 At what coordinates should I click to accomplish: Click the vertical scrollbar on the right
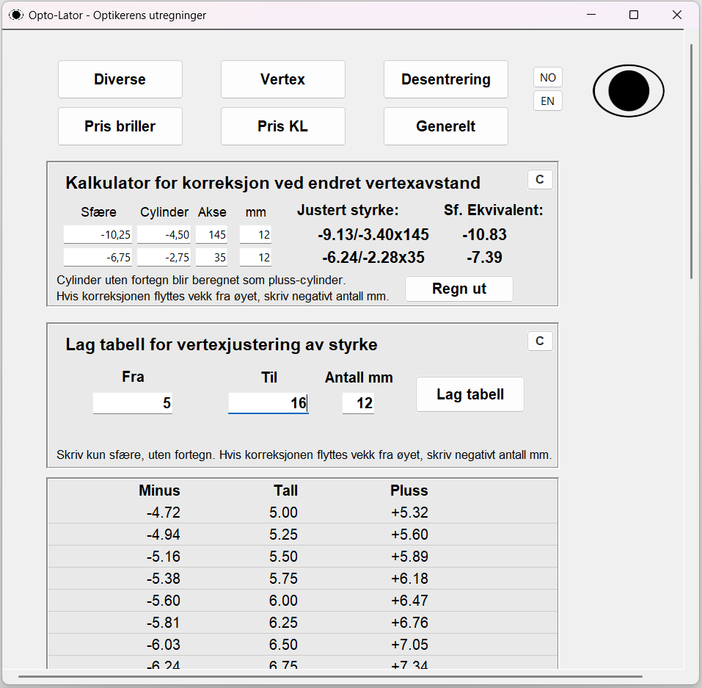pos(690,162)
